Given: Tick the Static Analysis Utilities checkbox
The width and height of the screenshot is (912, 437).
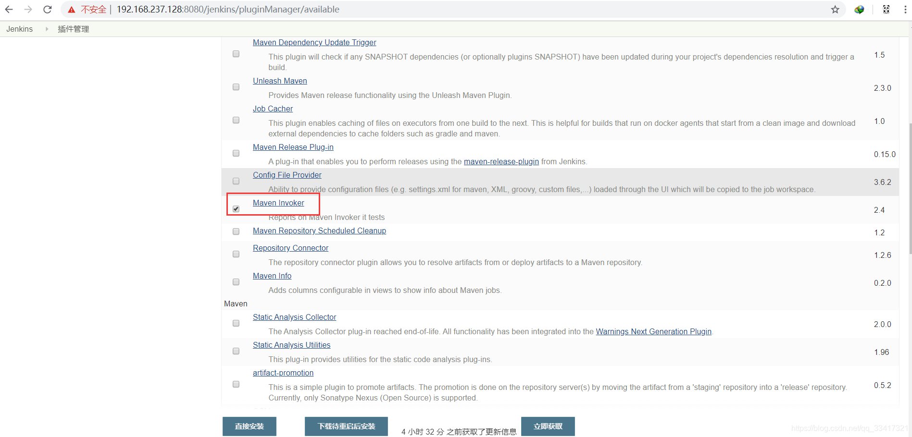Looking at the screenshot, I should coord(236,351).
